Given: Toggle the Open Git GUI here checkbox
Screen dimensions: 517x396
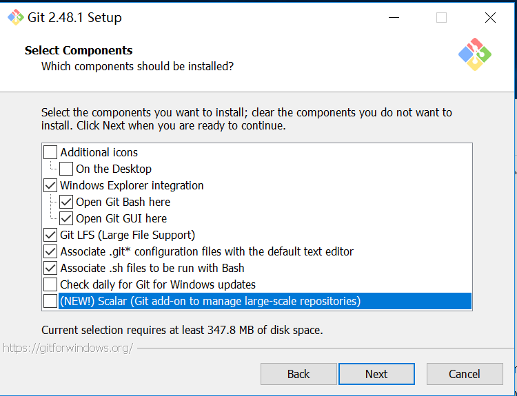Looking at the screenshot, I should click(66, 218).
